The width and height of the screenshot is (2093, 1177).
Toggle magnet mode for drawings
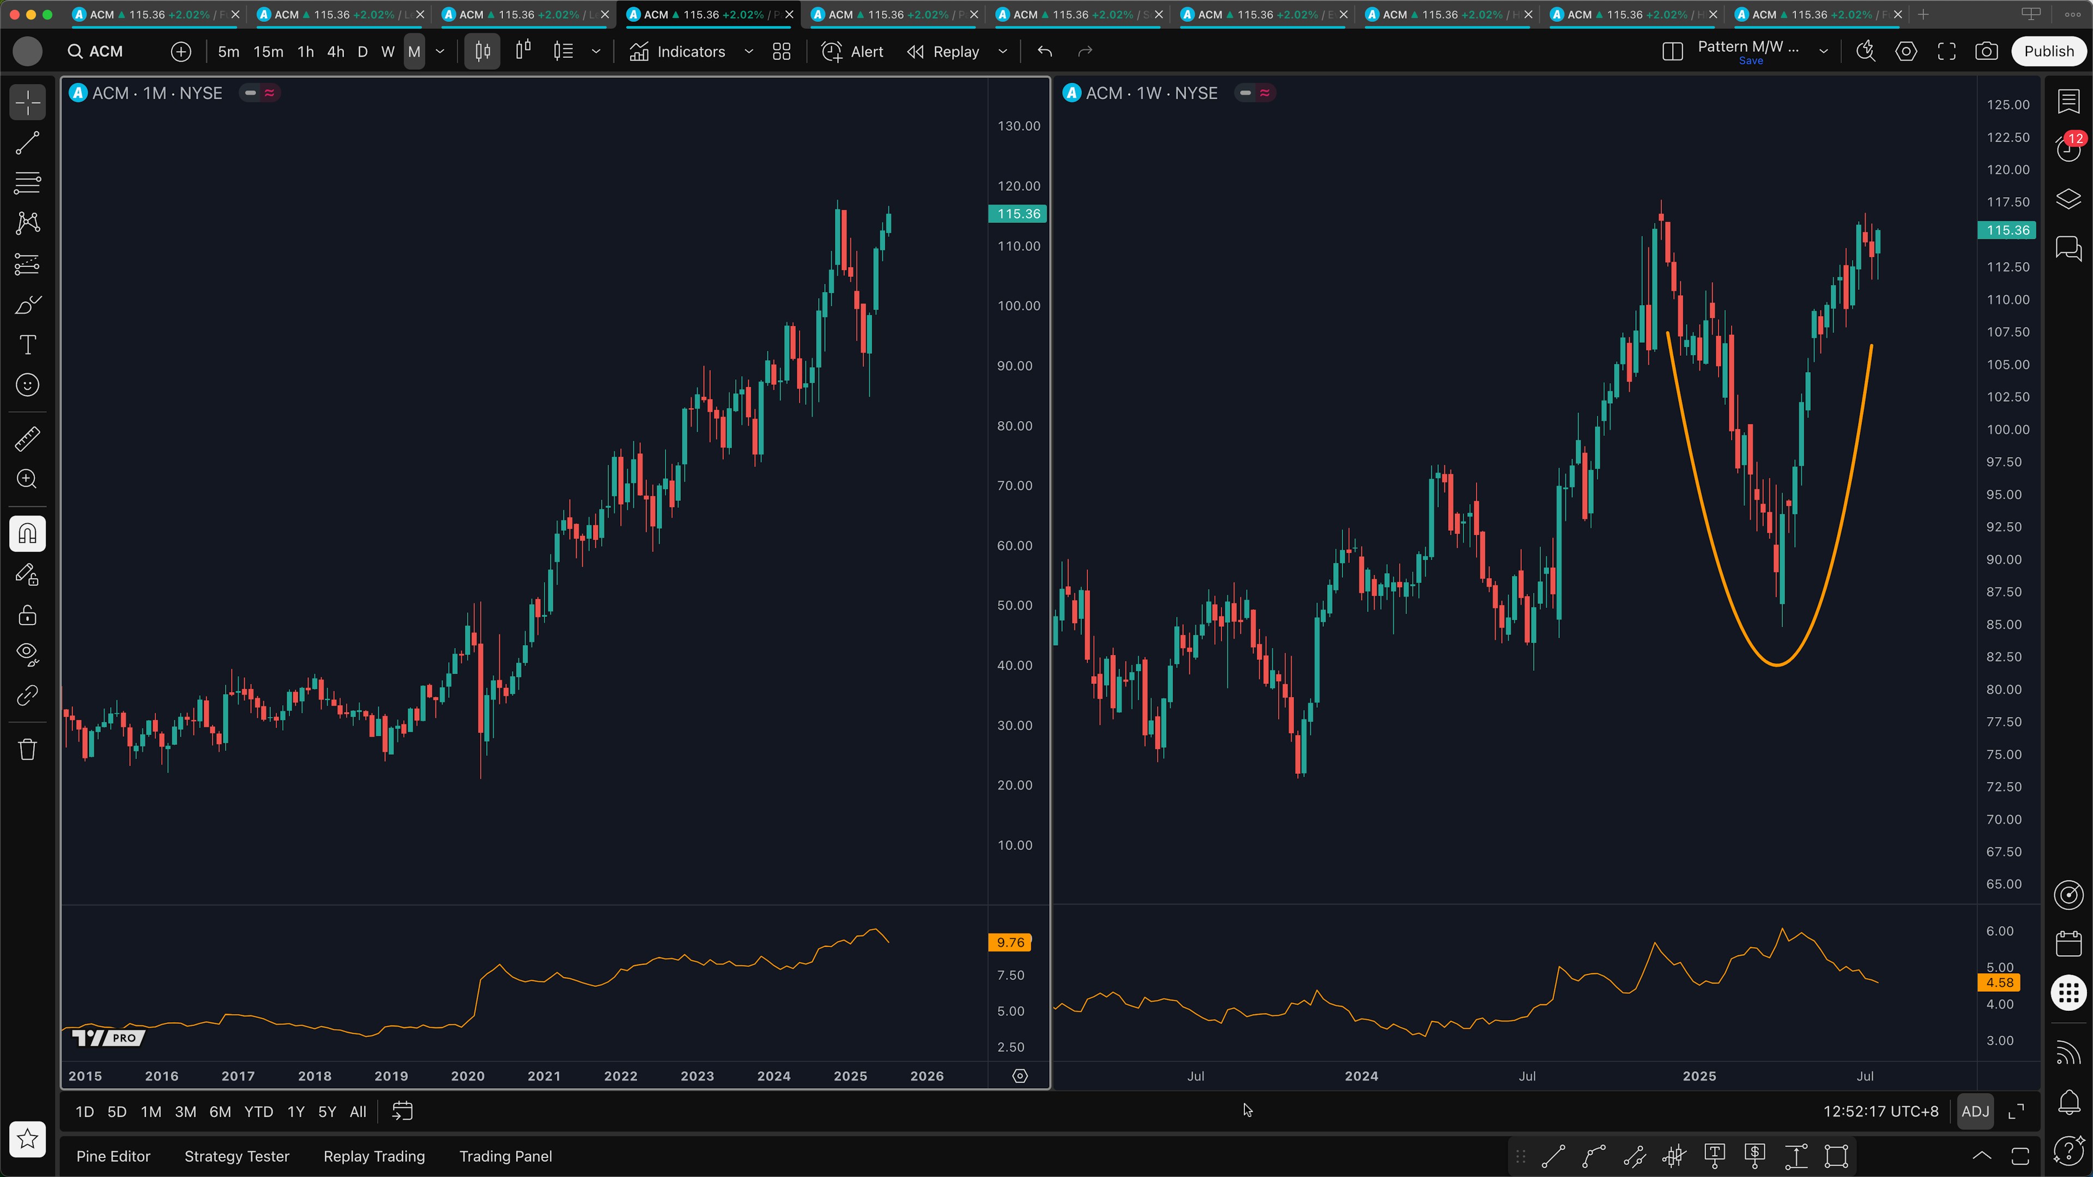(28, 533)
